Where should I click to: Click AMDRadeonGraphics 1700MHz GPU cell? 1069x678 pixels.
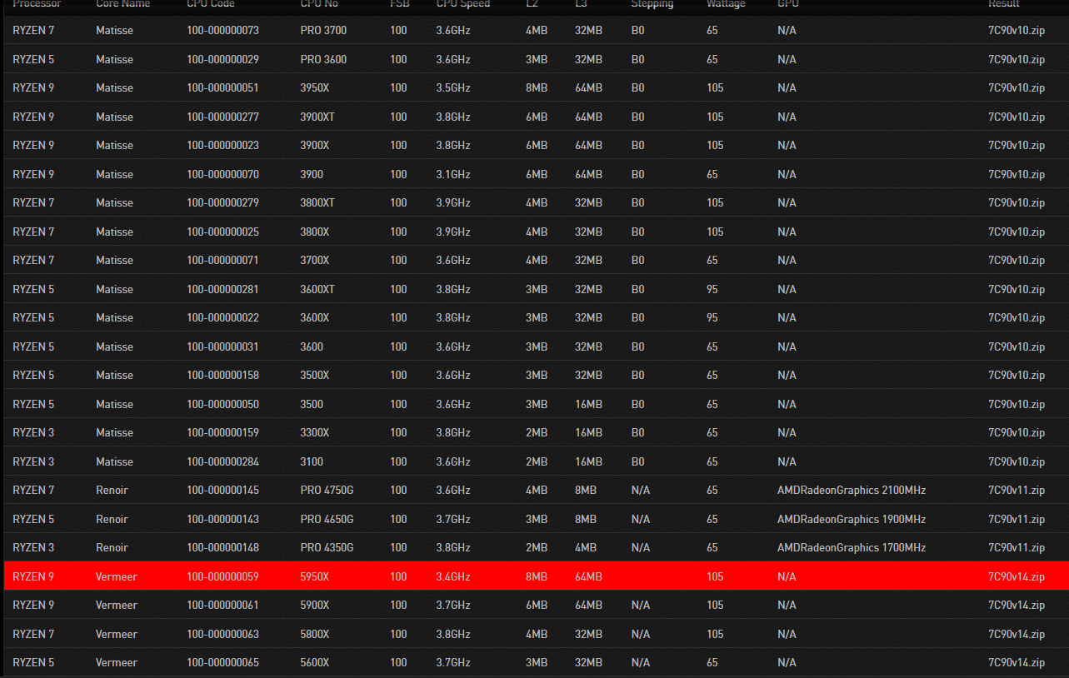[x=852, y=547]
